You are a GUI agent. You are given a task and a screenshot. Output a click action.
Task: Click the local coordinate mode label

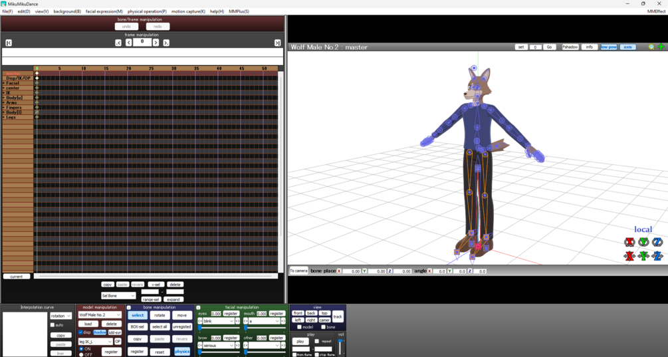point(643,229)
